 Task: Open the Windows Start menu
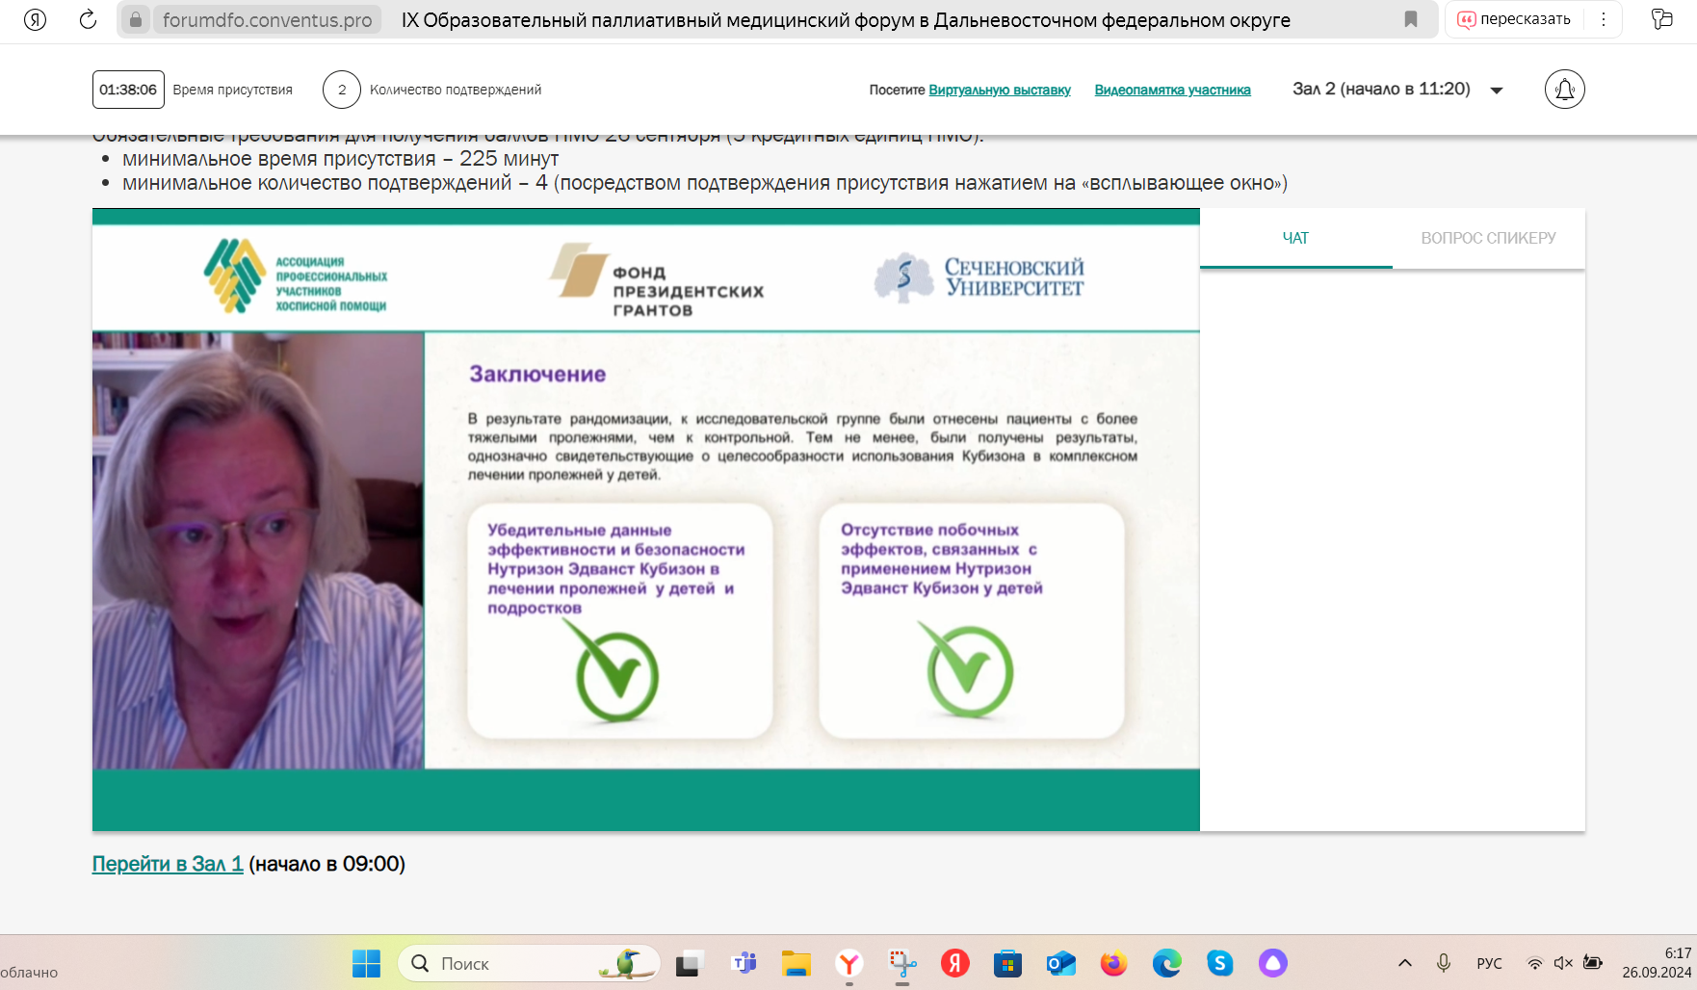coord(366,963)
